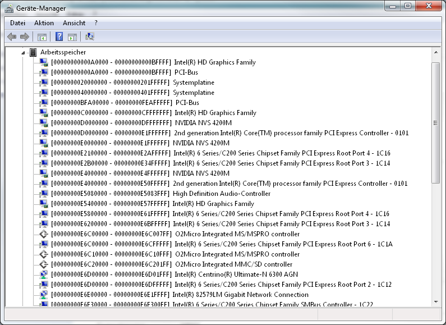Click the diamond icon of the E6C00000 O2Micro MS/MSPRO row
Viewport: 446px width, 325px height.
pos(44,234)
